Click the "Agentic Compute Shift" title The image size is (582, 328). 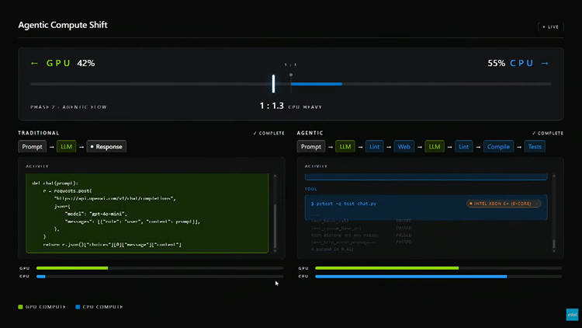point(63,25)
